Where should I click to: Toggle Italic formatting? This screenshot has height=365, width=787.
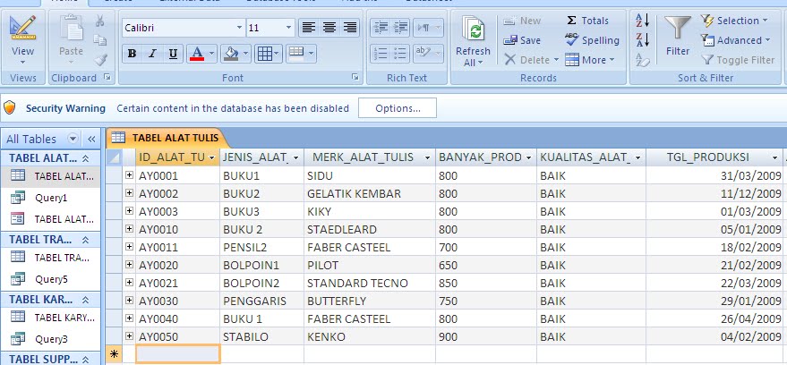[x=152, y=54]
